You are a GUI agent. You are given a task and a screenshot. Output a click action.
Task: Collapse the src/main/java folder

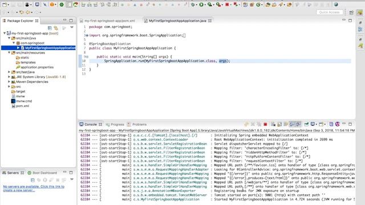[9, 38]
